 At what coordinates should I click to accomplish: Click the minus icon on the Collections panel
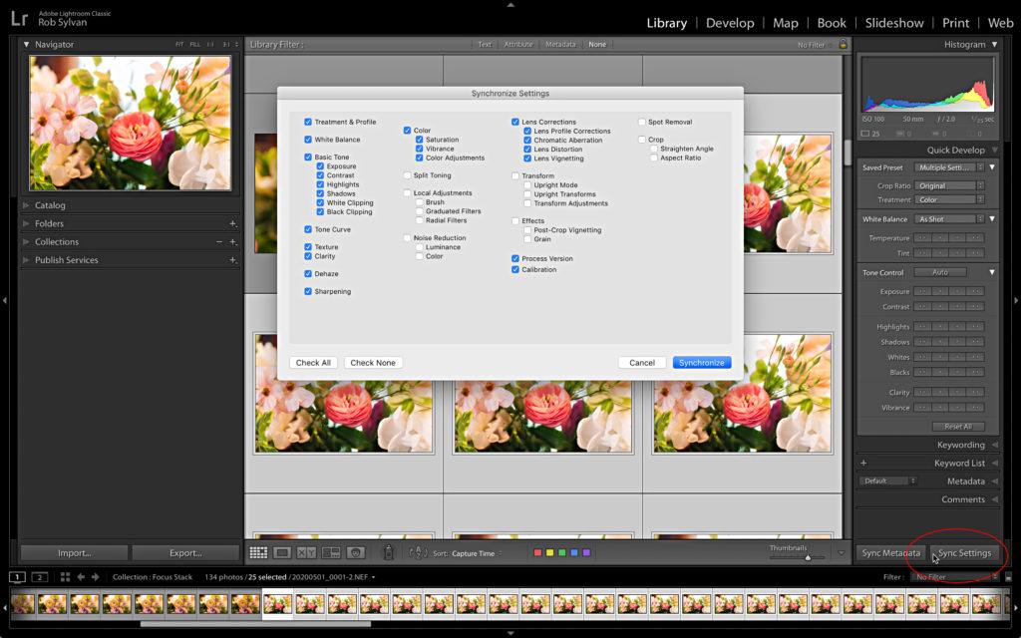click(219, 241)
